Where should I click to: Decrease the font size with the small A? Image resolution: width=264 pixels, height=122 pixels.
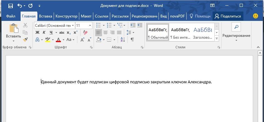[x=89, y=40]
